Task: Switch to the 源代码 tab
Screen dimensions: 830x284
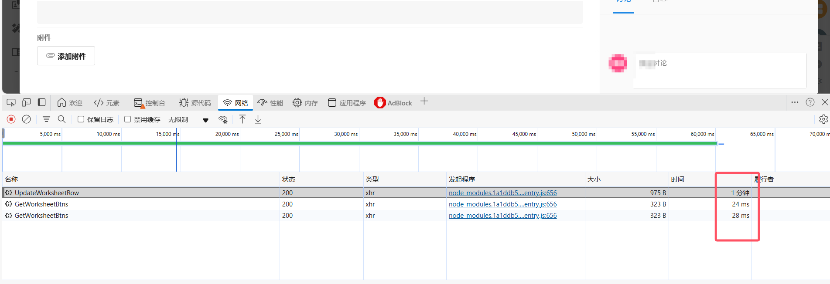Action: [195, 103]
